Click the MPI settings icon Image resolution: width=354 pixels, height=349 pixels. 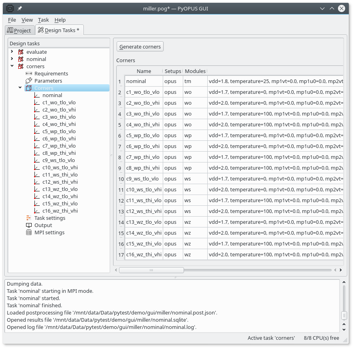[29, 232]
